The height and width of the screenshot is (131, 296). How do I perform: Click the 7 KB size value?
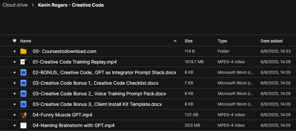pos(189,83)
